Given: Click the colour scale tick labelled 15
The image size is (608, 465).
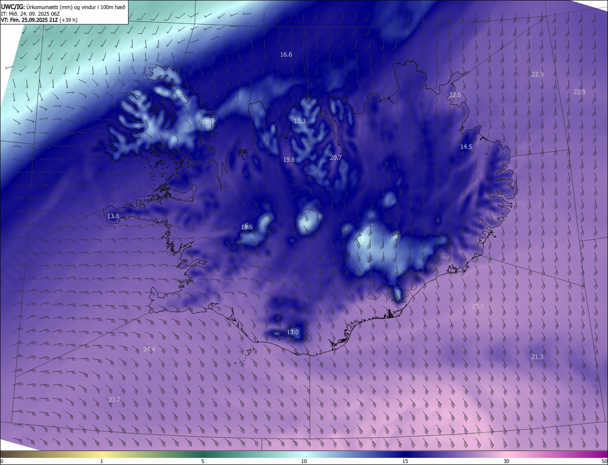Looking at the screenshot, I should [405, 461].
